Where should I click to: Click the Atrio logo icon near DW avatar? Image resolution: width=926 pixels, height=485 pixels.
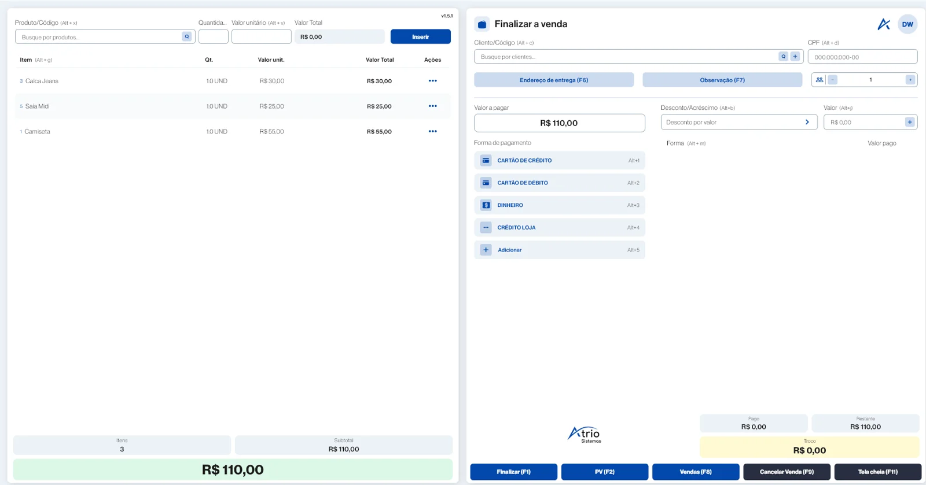pyautogui.click(x=884, y=24)
